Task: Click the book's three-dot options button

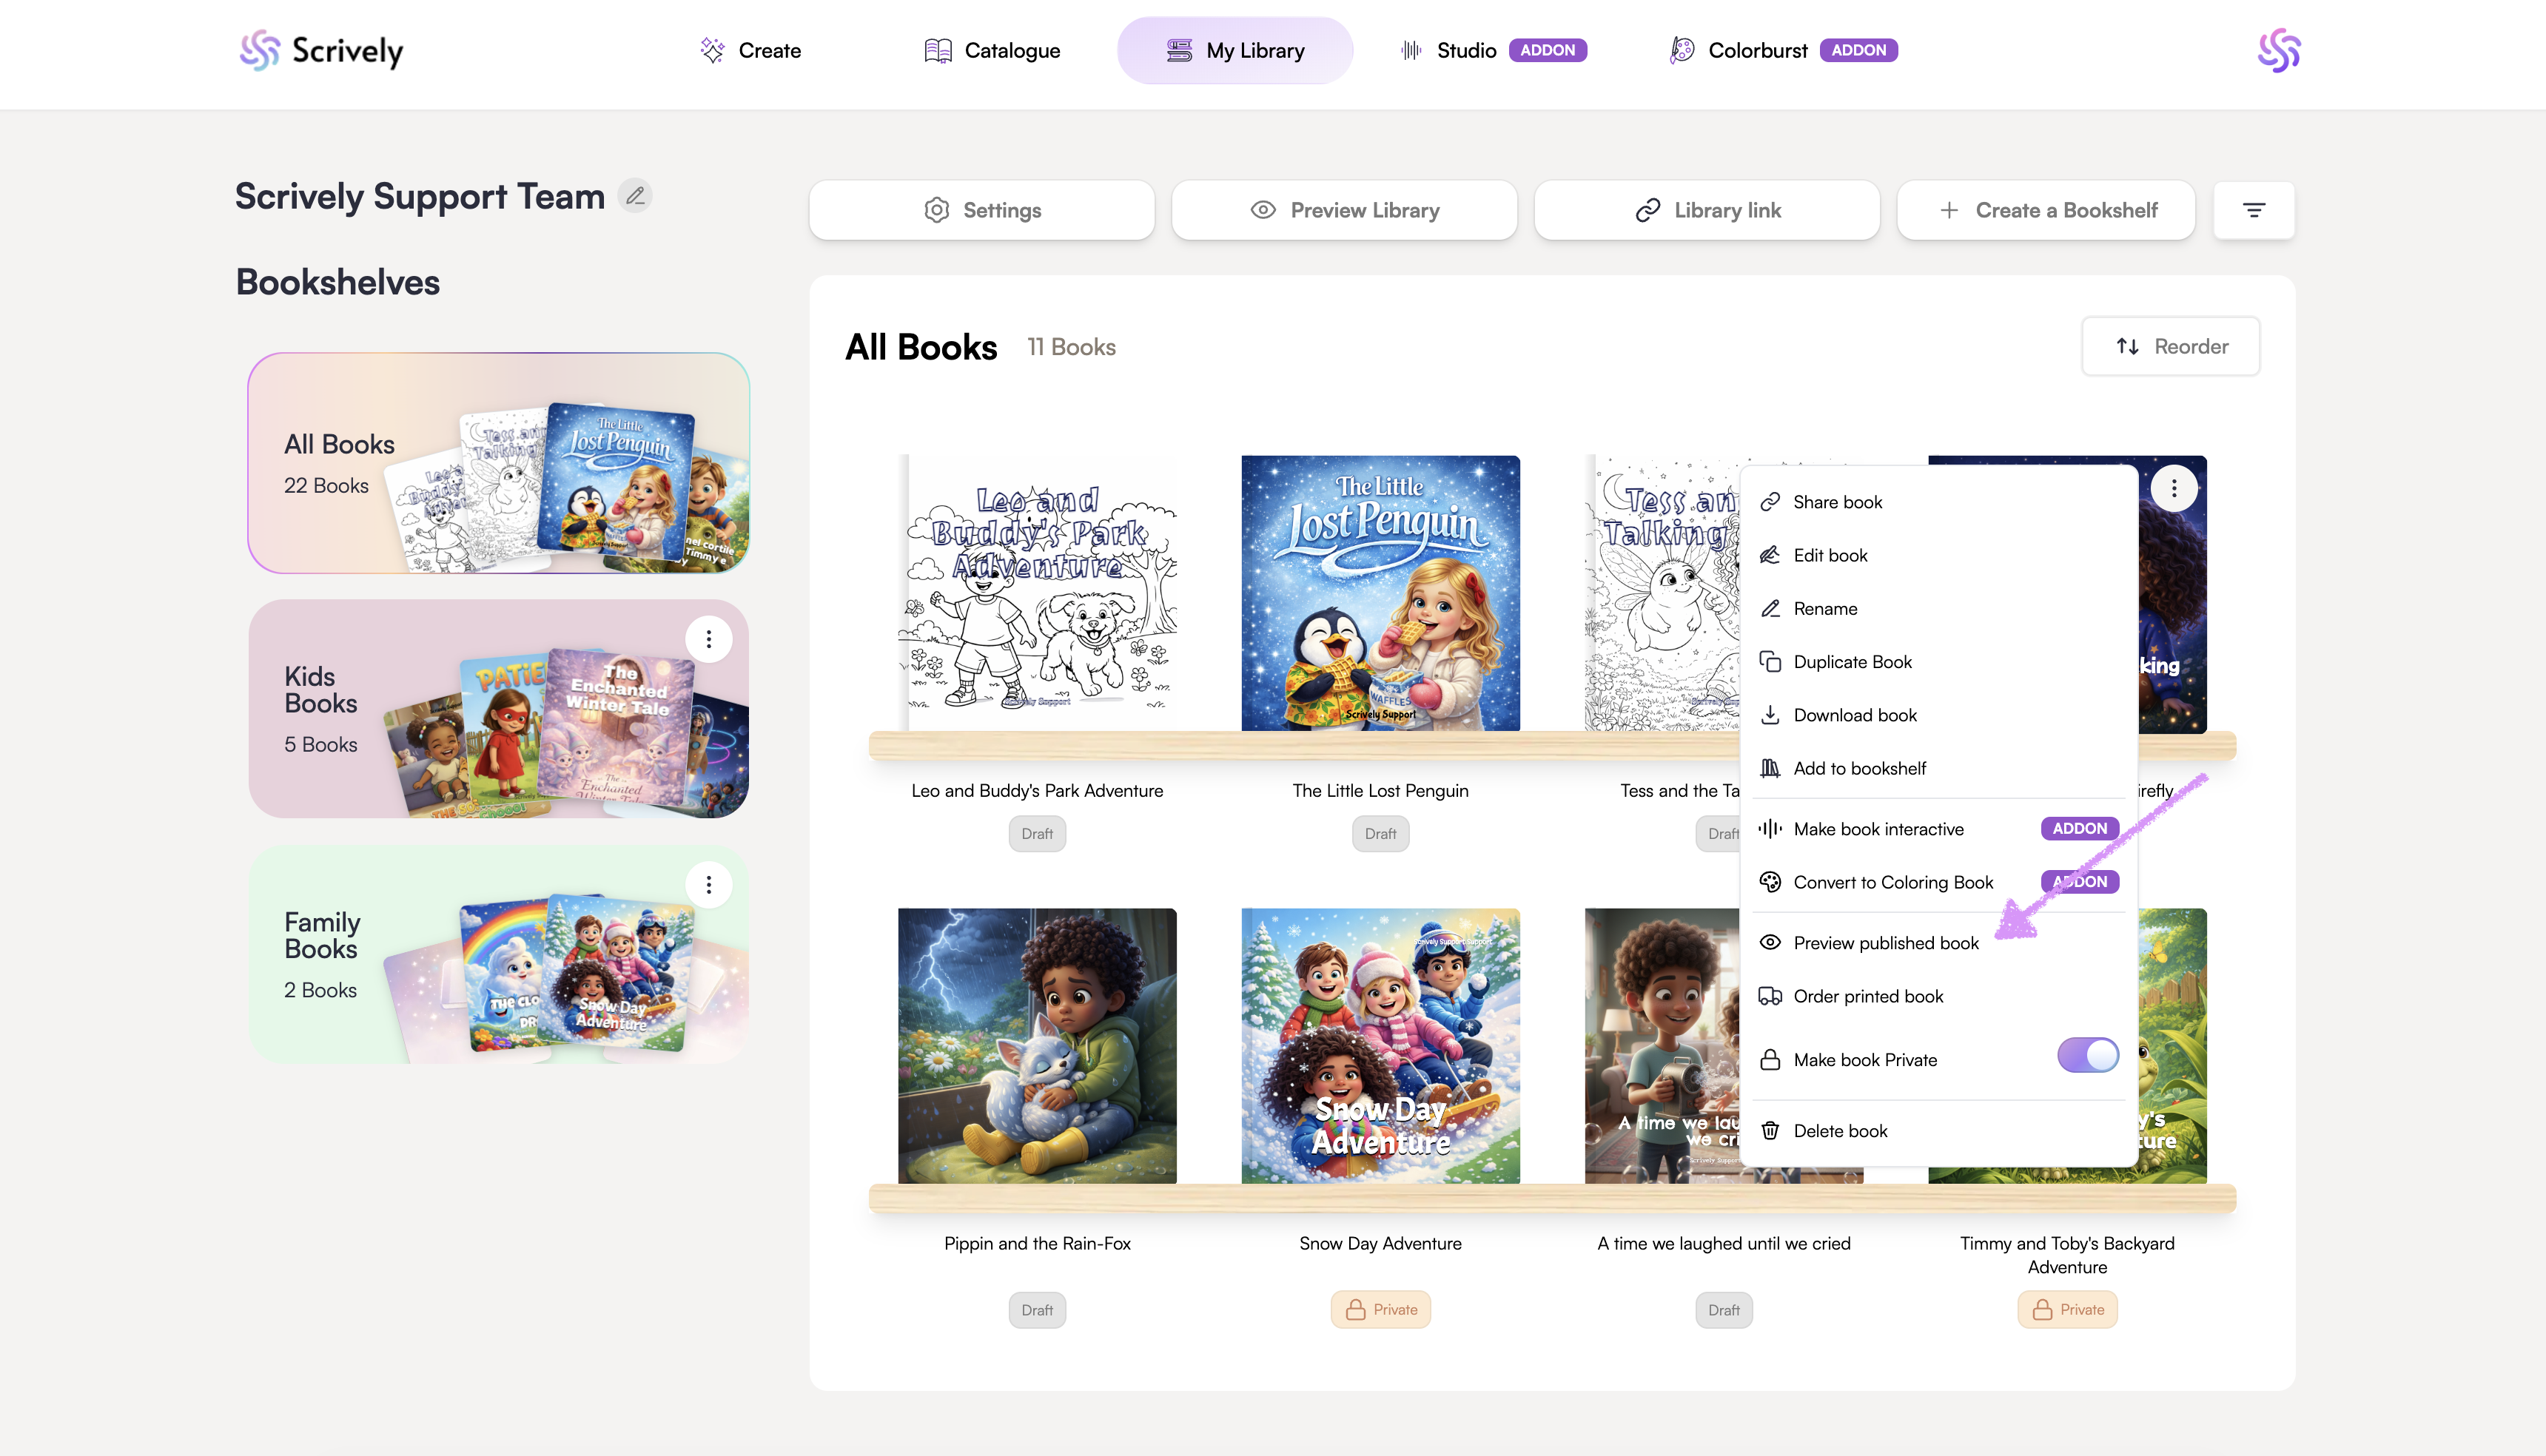Action: coord(2173,489)
